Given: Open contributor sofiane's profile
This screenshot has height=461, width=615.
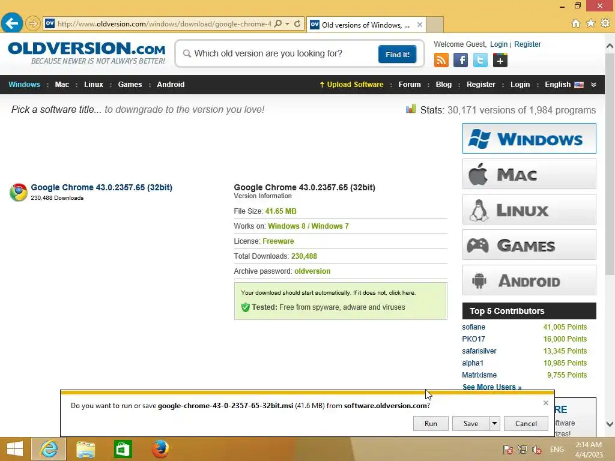Looking at the screenshot, I should point(473,327).
